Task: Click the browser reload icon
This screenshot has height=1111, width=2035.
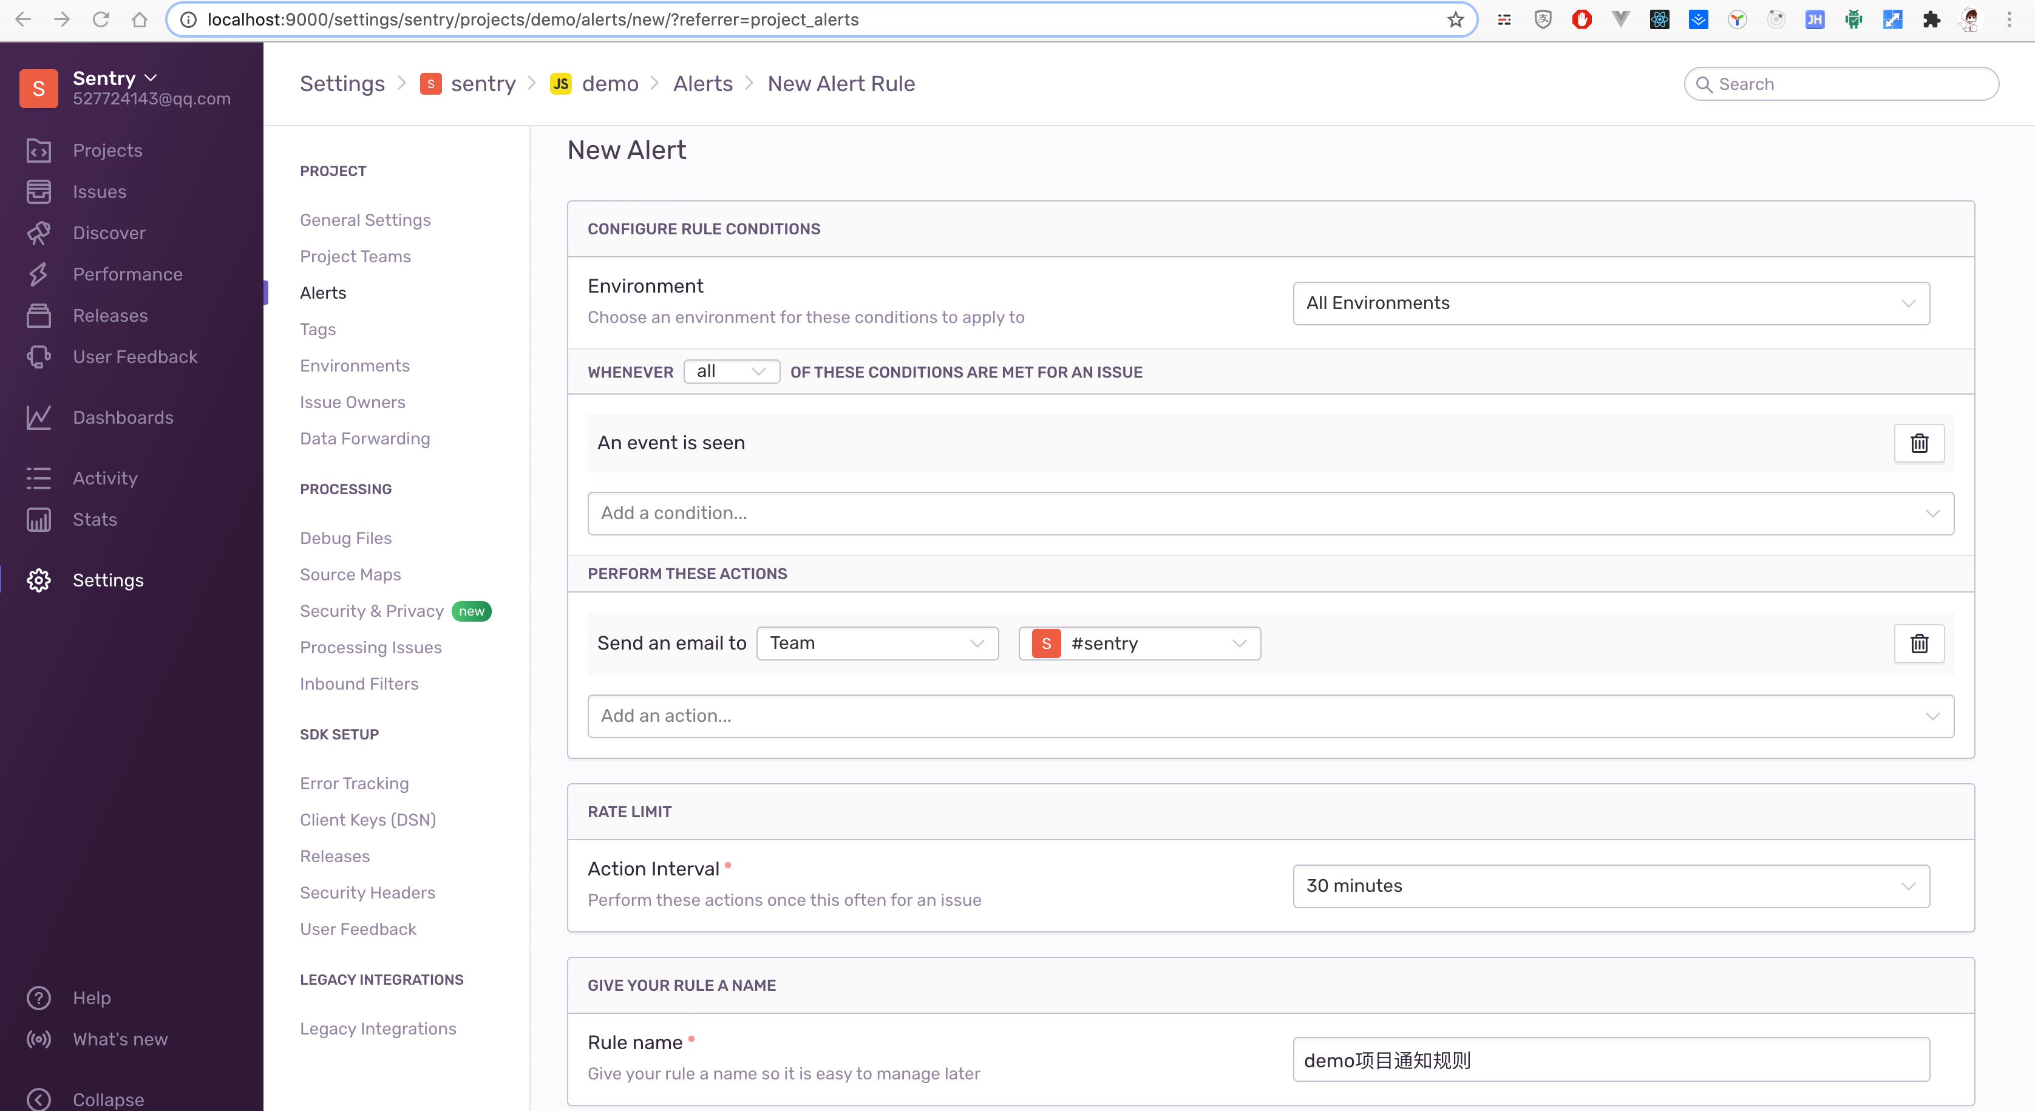Action: [101, 20]
